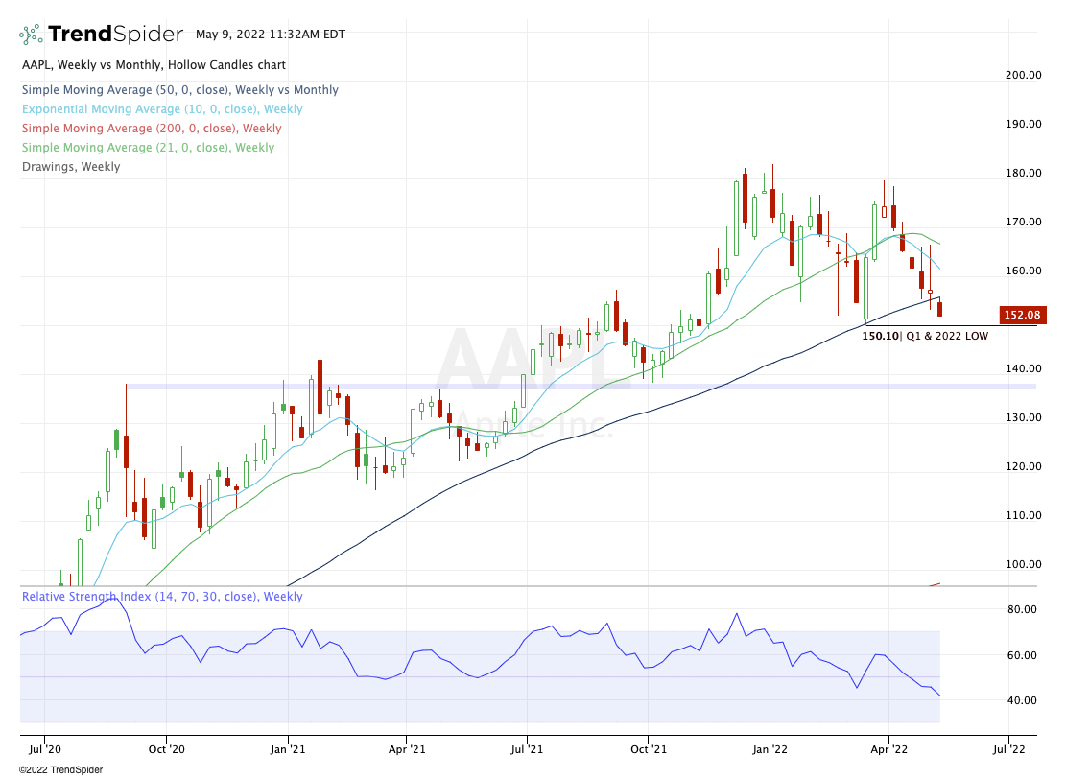Image resolution: width=1066 pixels, height=779 pixels.
Task: Select the Simple Moving Average 200 legend entry
Action: point(152,128)
